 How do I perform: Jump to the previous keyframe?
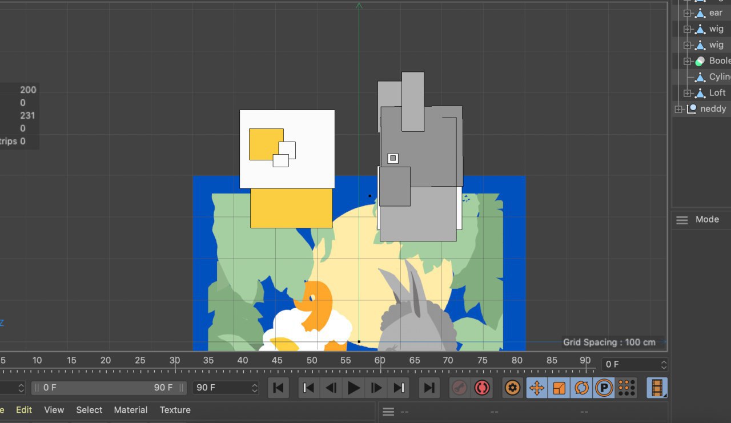308,388
